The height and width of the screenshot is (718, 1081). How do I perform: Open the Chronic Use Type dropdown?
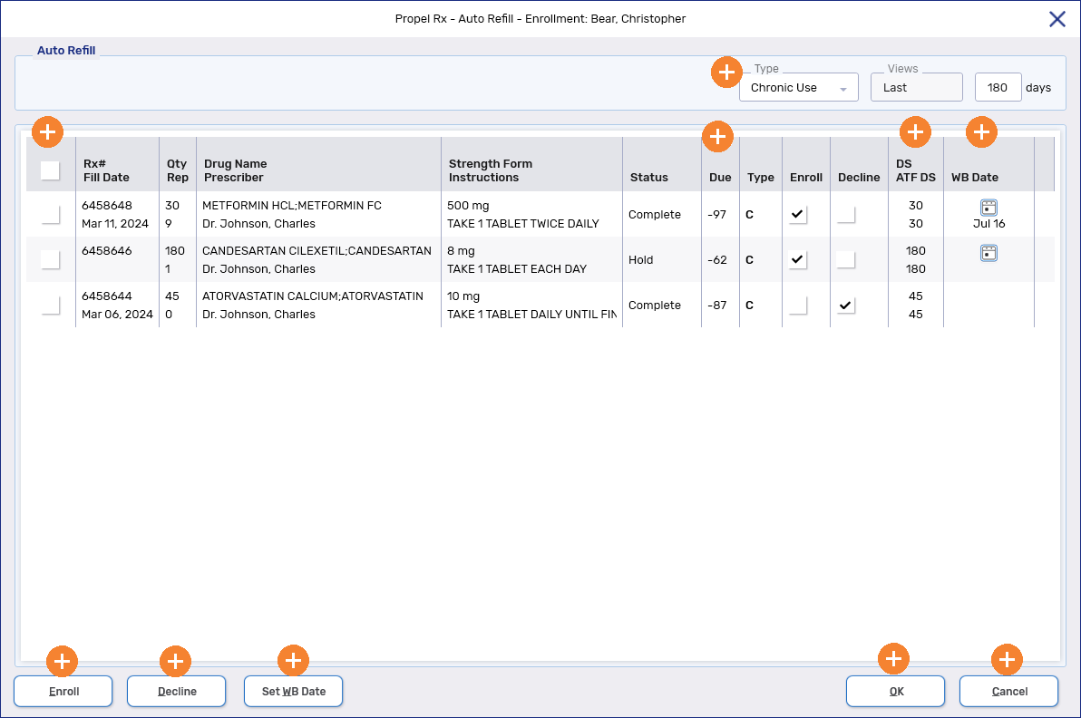(x=798, y=87)
